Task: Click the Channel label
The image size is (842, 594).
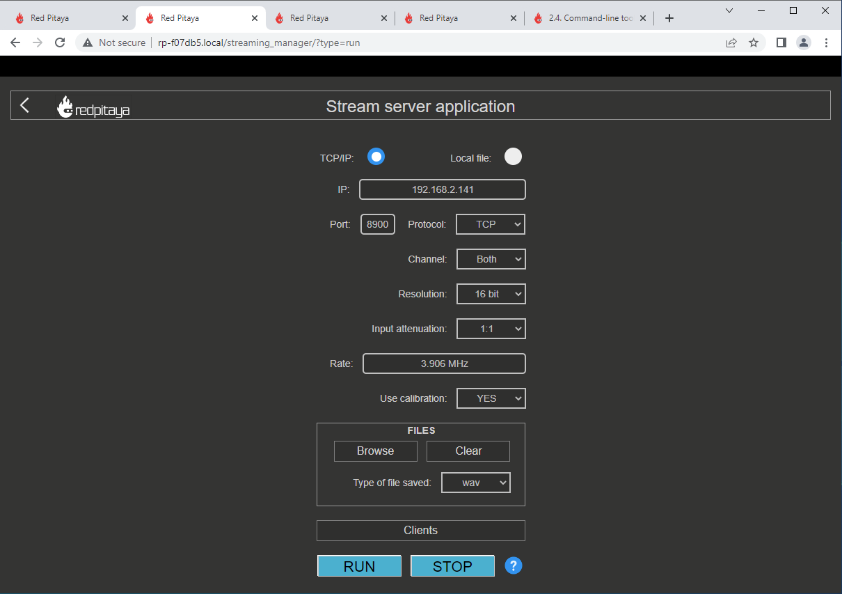Action: [427, 259]
